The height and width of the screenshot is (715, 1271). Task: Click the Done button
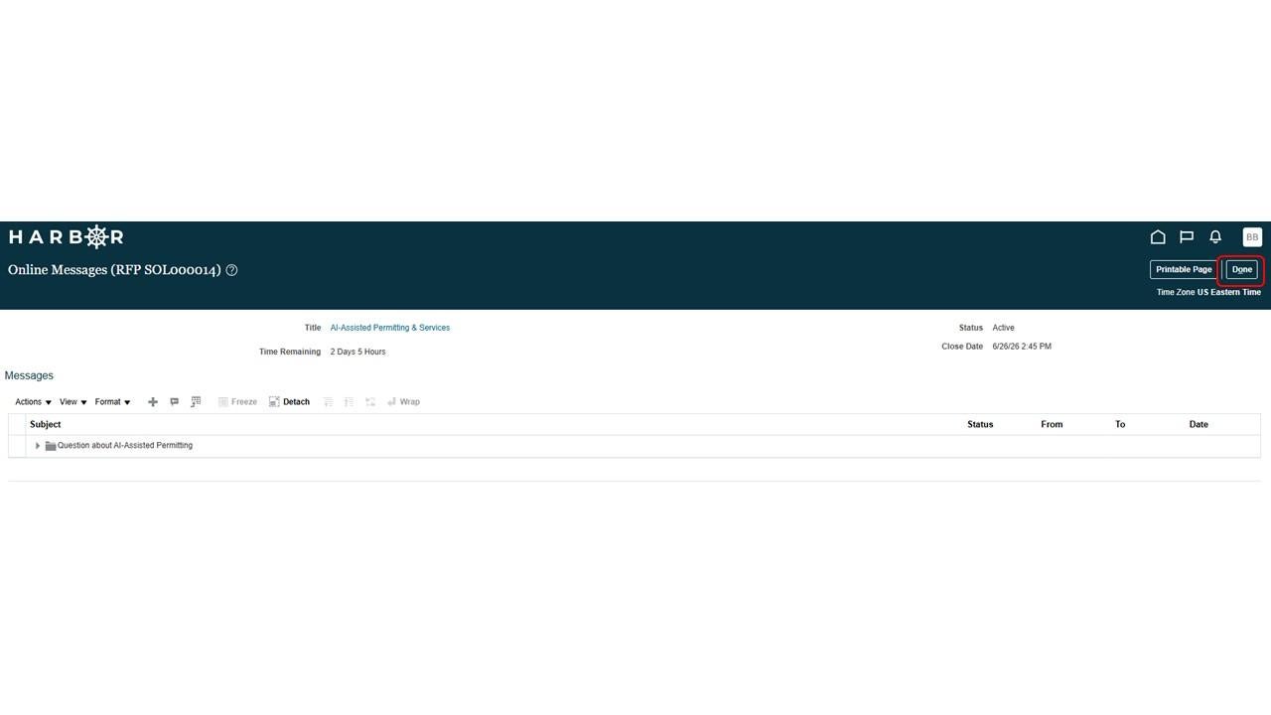click(1242, 270)
